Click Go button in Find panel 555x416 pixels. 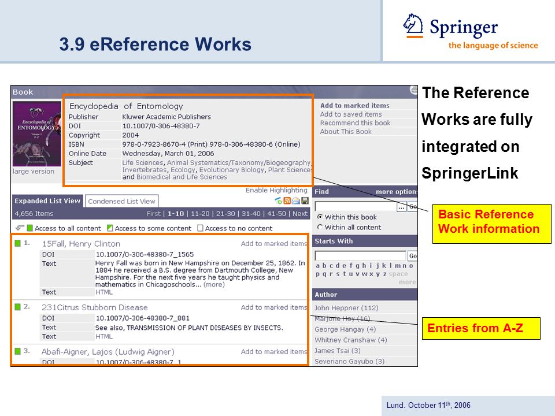(413, 206)
